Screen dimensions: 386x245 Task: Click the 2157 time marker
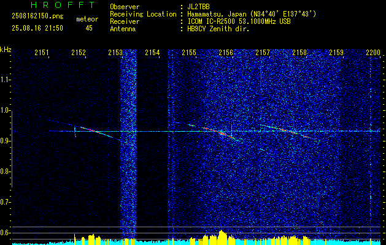coord(263,53)
